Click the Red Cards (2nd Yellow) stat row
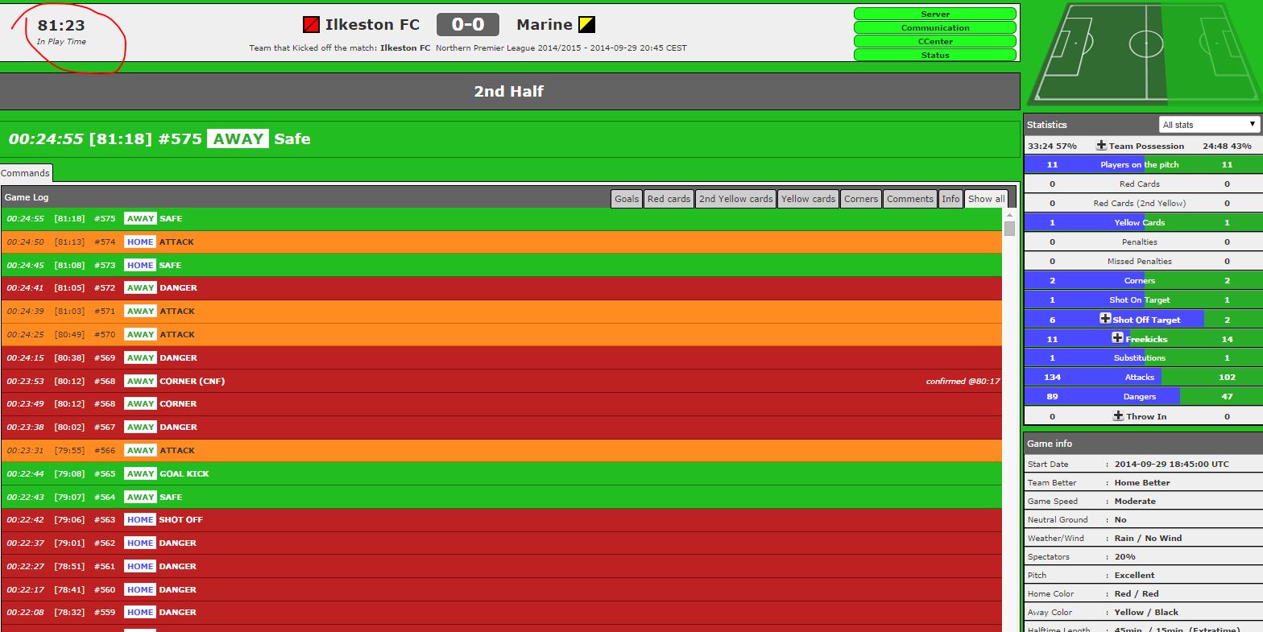The width and height of the screenshot is (1263, 632). tap(1143, 203)
